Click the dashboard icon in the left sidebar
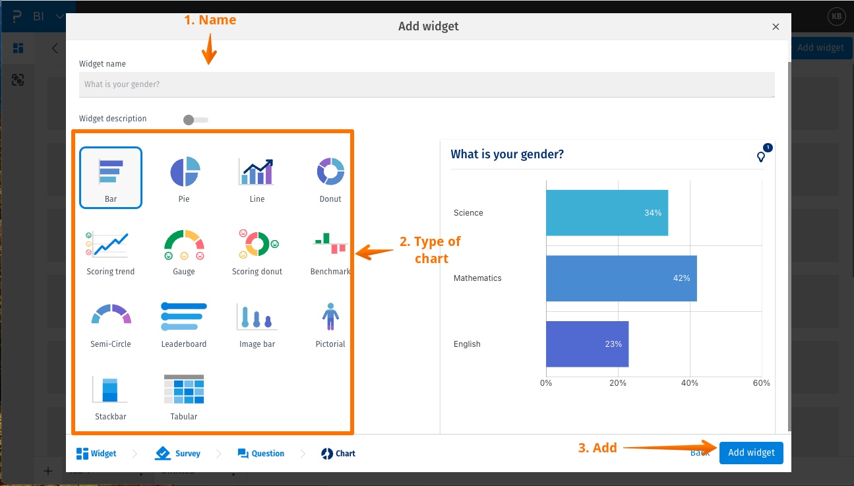Screen dimensions: 854x486 [18, 47]
